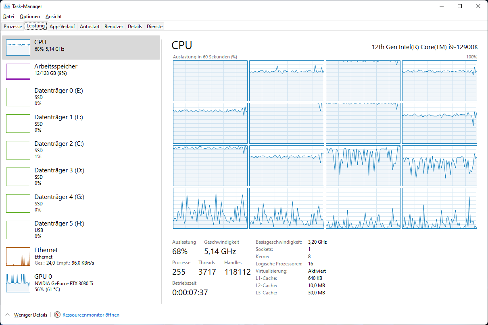Open the Datenträger 5 (H:) USB panel
This screenshot has height=325, width=488.
[x=60, y=230]
